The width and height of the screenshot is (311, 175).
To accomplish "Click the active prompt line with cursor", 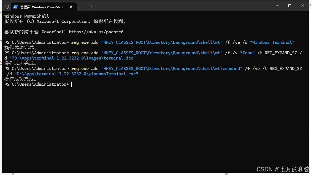I will [x=38, y=84].
